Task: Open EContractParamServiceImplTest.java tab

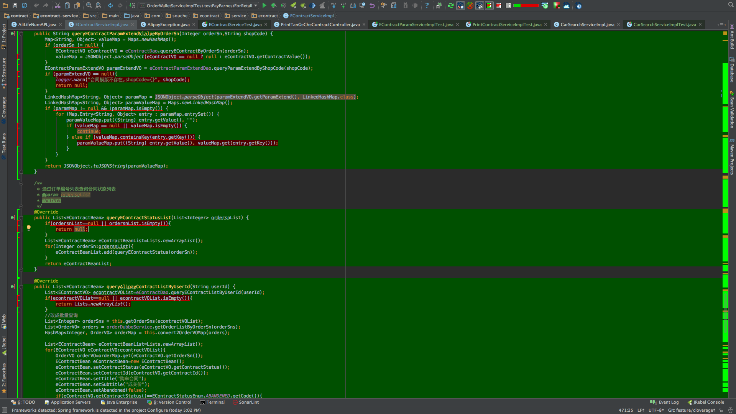Action: click(416, 25)
